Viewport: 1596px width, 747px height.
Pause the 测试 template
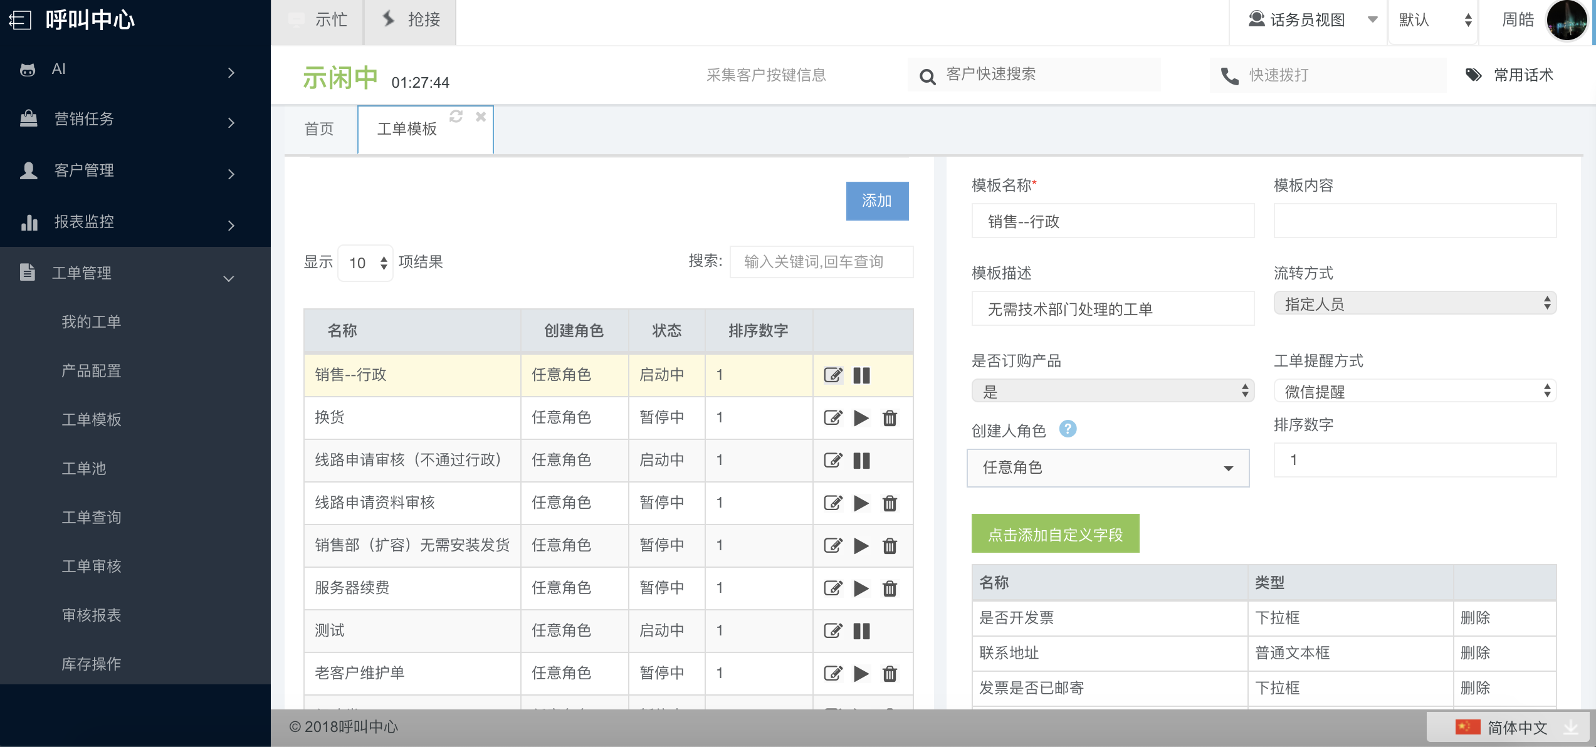click(x=861, y=631)
